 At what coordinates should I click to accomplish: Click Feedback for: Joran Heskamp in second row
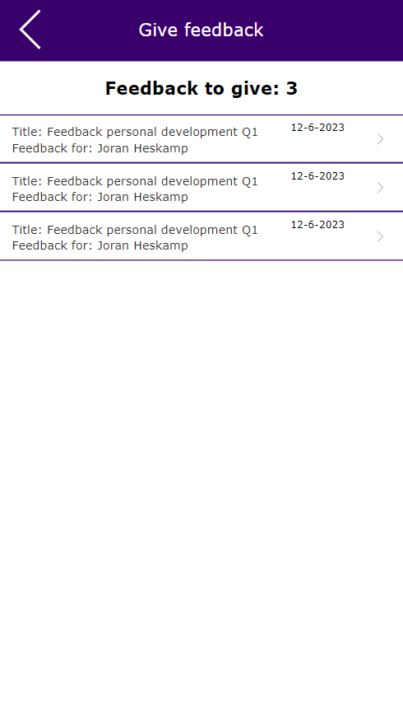pyautogui.click(x=100, y=197)
